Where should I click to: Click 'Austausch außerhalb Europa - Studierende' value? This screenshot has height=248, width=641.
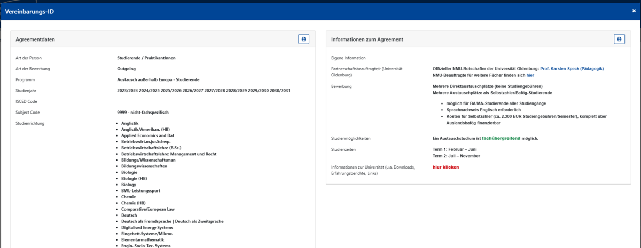[158, 79]
